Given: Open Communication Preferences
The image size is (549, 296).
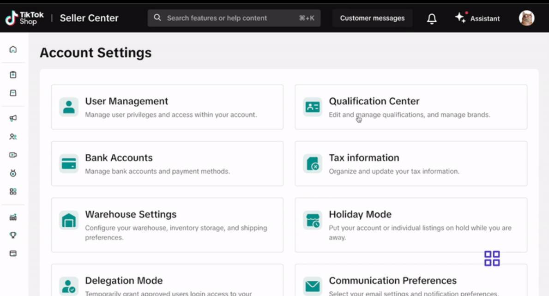Looking at the screenshot, I should pos(410,280).
